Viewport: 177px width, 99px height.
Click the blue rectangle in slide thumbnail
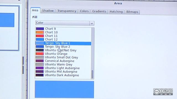click(7, 20)
